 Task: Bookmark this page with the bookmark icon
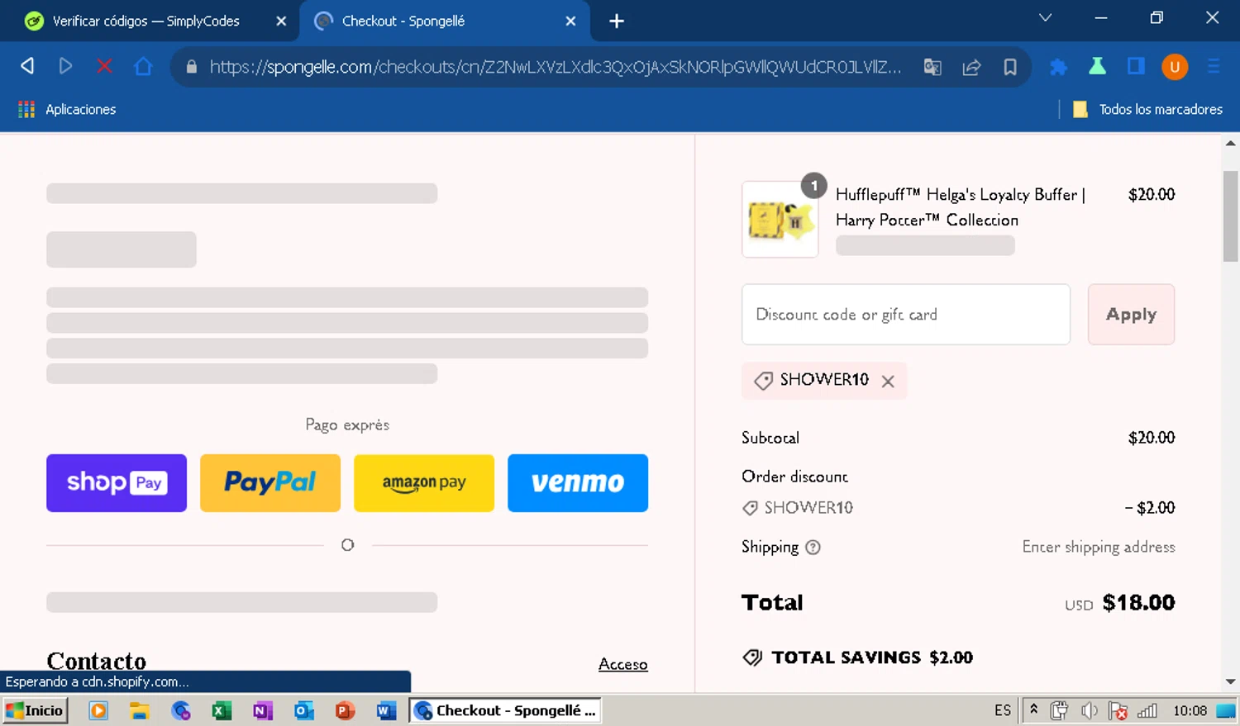[1010, 67]
